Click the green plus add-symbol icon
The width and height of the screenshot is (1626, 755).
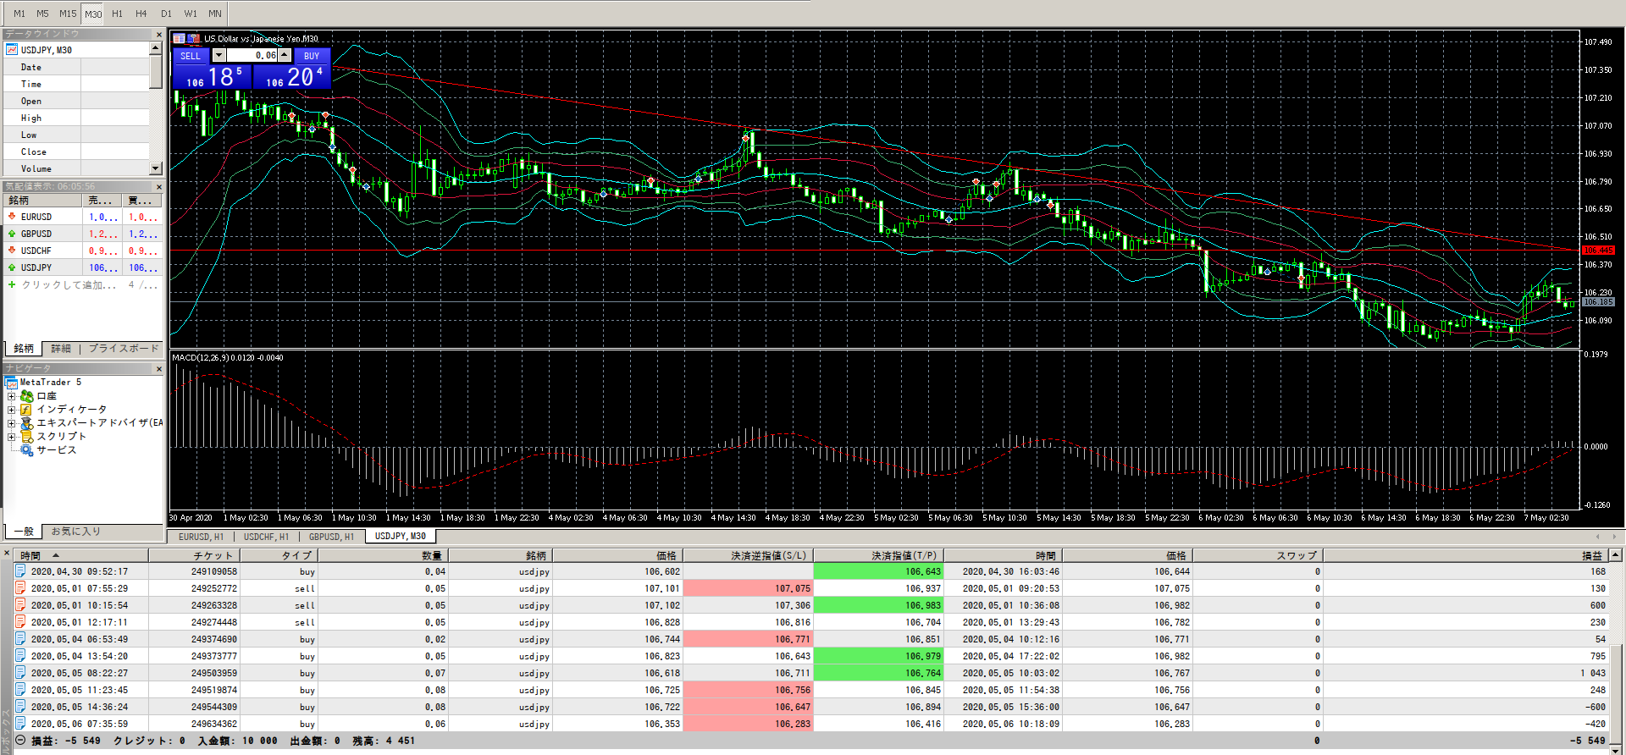pos(12,284)
